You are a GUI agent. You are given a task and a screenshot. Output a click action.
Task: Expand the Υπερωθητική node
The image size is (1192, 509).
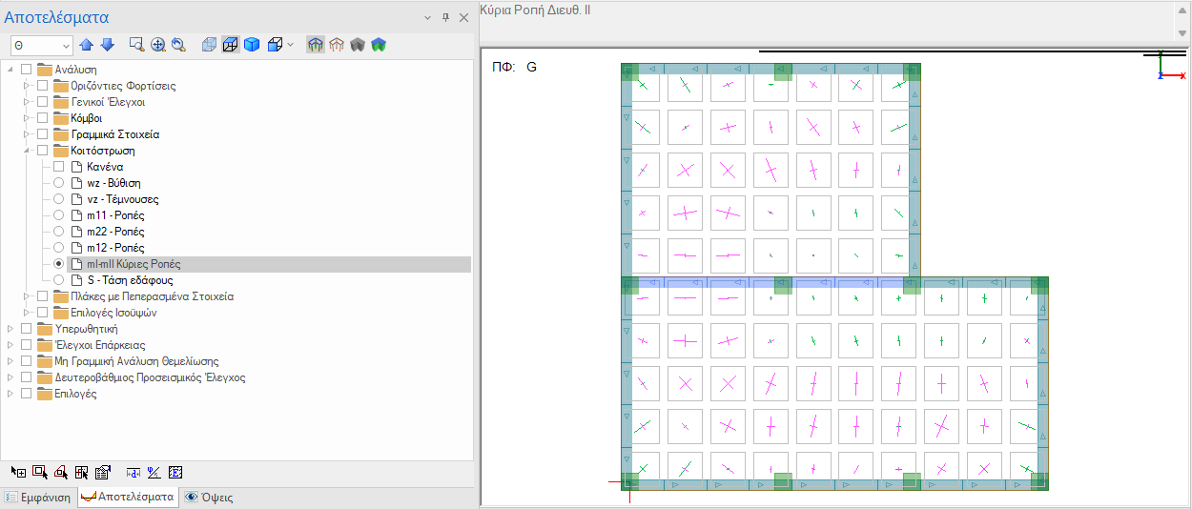[10, 329]
